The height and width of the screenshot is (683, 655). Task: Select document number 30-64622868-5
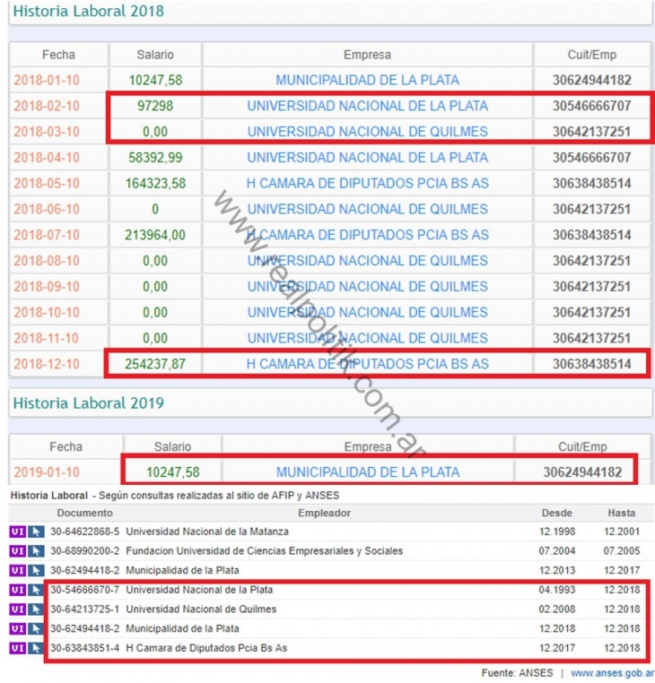click(84, 532)
